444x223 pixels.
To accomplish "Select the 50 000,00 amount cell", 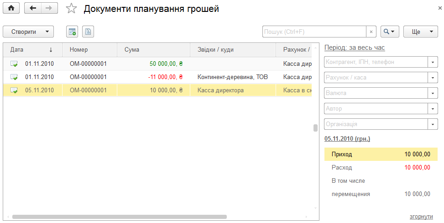I will [x=153, y=64].
